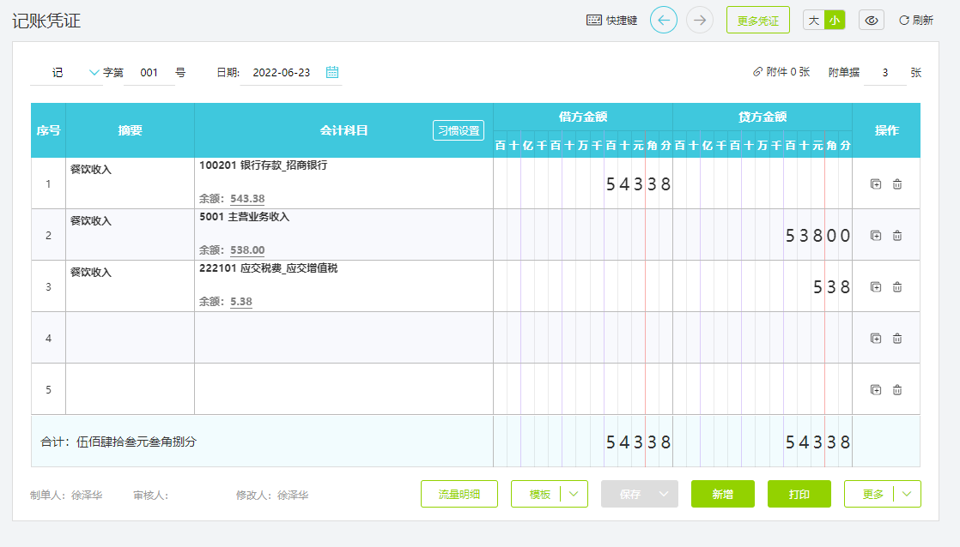Image resolution: width=960 pixels, height=547 pixels.
Task: Delete row 4 with the trash icon
Action: (897, 338)
